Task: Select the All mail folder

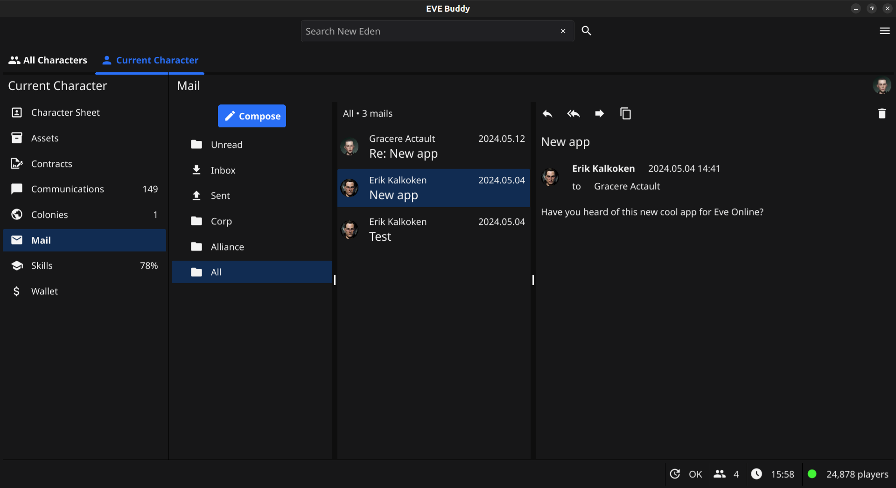Action: pyautogui.click(x=252, y=272)
